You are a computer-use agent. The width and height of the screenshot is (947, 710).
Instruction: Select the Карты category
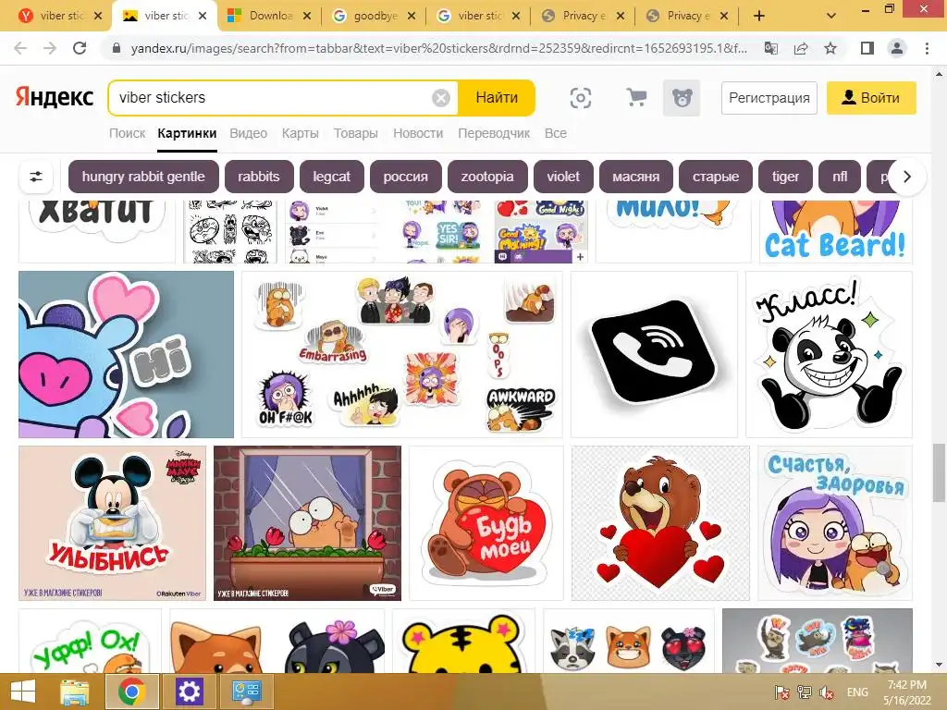pyautogui.click(x=301, y=133)
